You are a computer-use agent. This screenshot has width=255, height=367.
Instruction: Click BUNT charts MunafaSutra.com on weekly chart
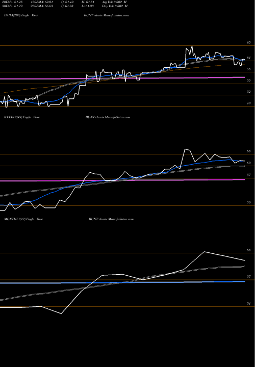point(108,117)
